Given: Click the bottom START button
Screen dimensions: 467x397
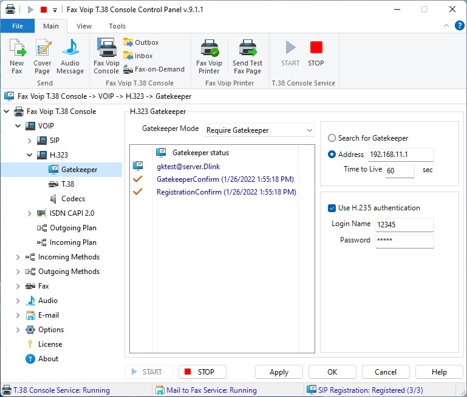Looking at the screenshot, I should [149, 372].
